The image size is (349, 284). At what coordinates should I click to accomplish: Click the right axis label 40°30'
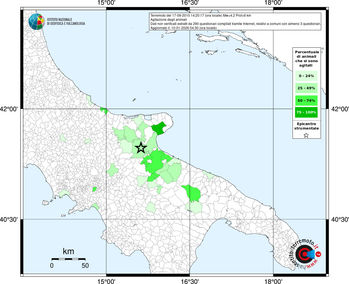pos(340,219)
